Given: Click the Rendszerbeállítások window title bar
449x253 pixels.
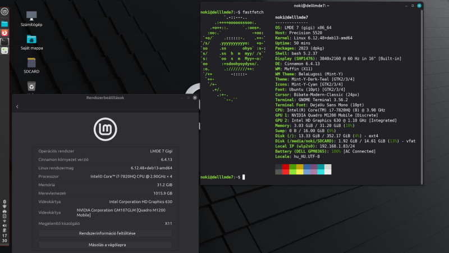Looking at the screenshot, I should coord(106,98).
